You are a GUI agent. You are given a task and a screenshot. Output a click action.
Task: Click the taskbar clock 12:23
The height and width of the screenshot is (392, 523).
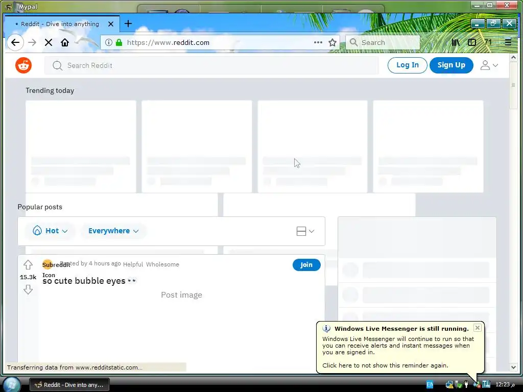pos(505,384)
